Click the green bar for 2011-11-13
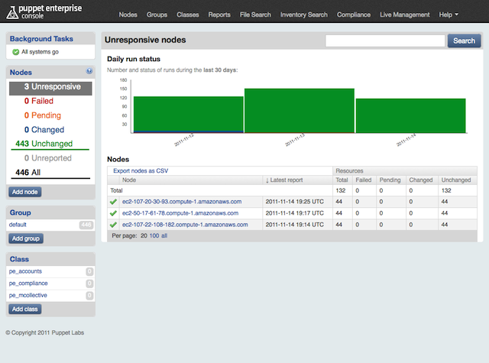This screenshot has height=363, width=489. (299, 111)
